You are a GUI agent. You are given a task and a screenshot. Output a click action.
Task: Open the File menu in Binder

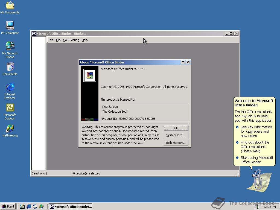click(x=58, y=40)
